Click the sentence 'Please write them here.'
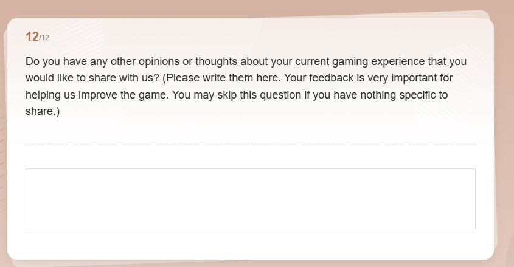 (224, 78)
